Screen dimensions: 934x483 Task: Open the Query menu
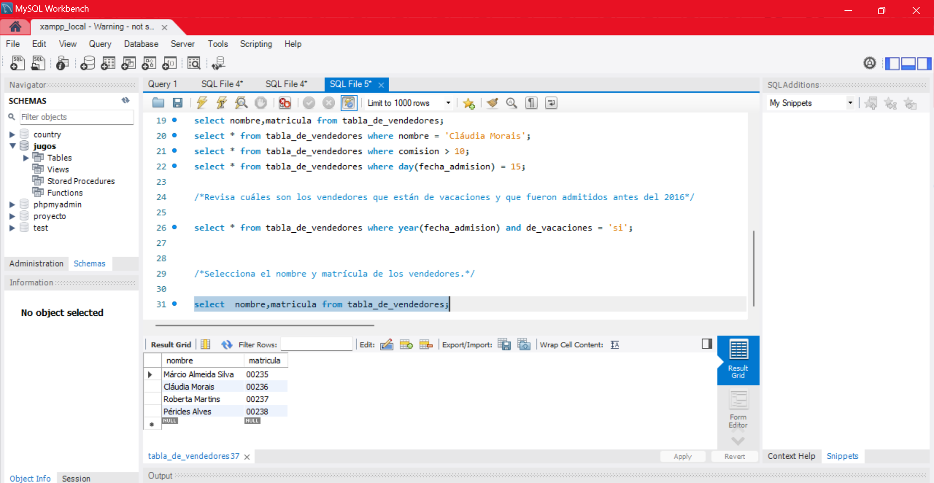coord(100,44)
